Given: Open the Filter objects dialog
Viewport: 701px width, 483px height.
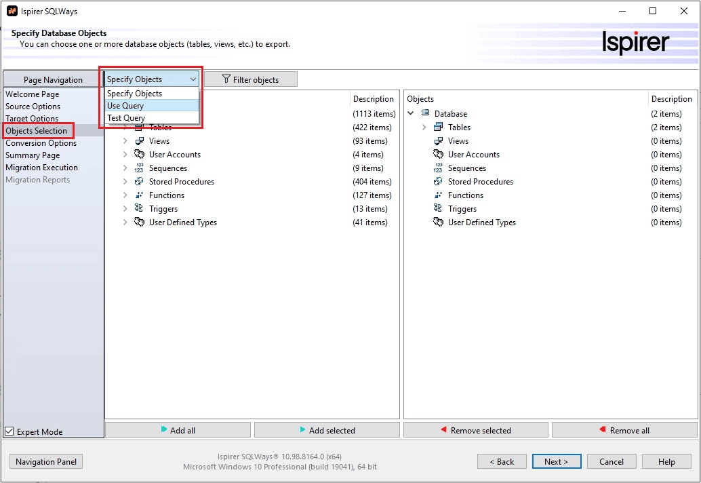Looking at the screenshot, I should point(250,79).
